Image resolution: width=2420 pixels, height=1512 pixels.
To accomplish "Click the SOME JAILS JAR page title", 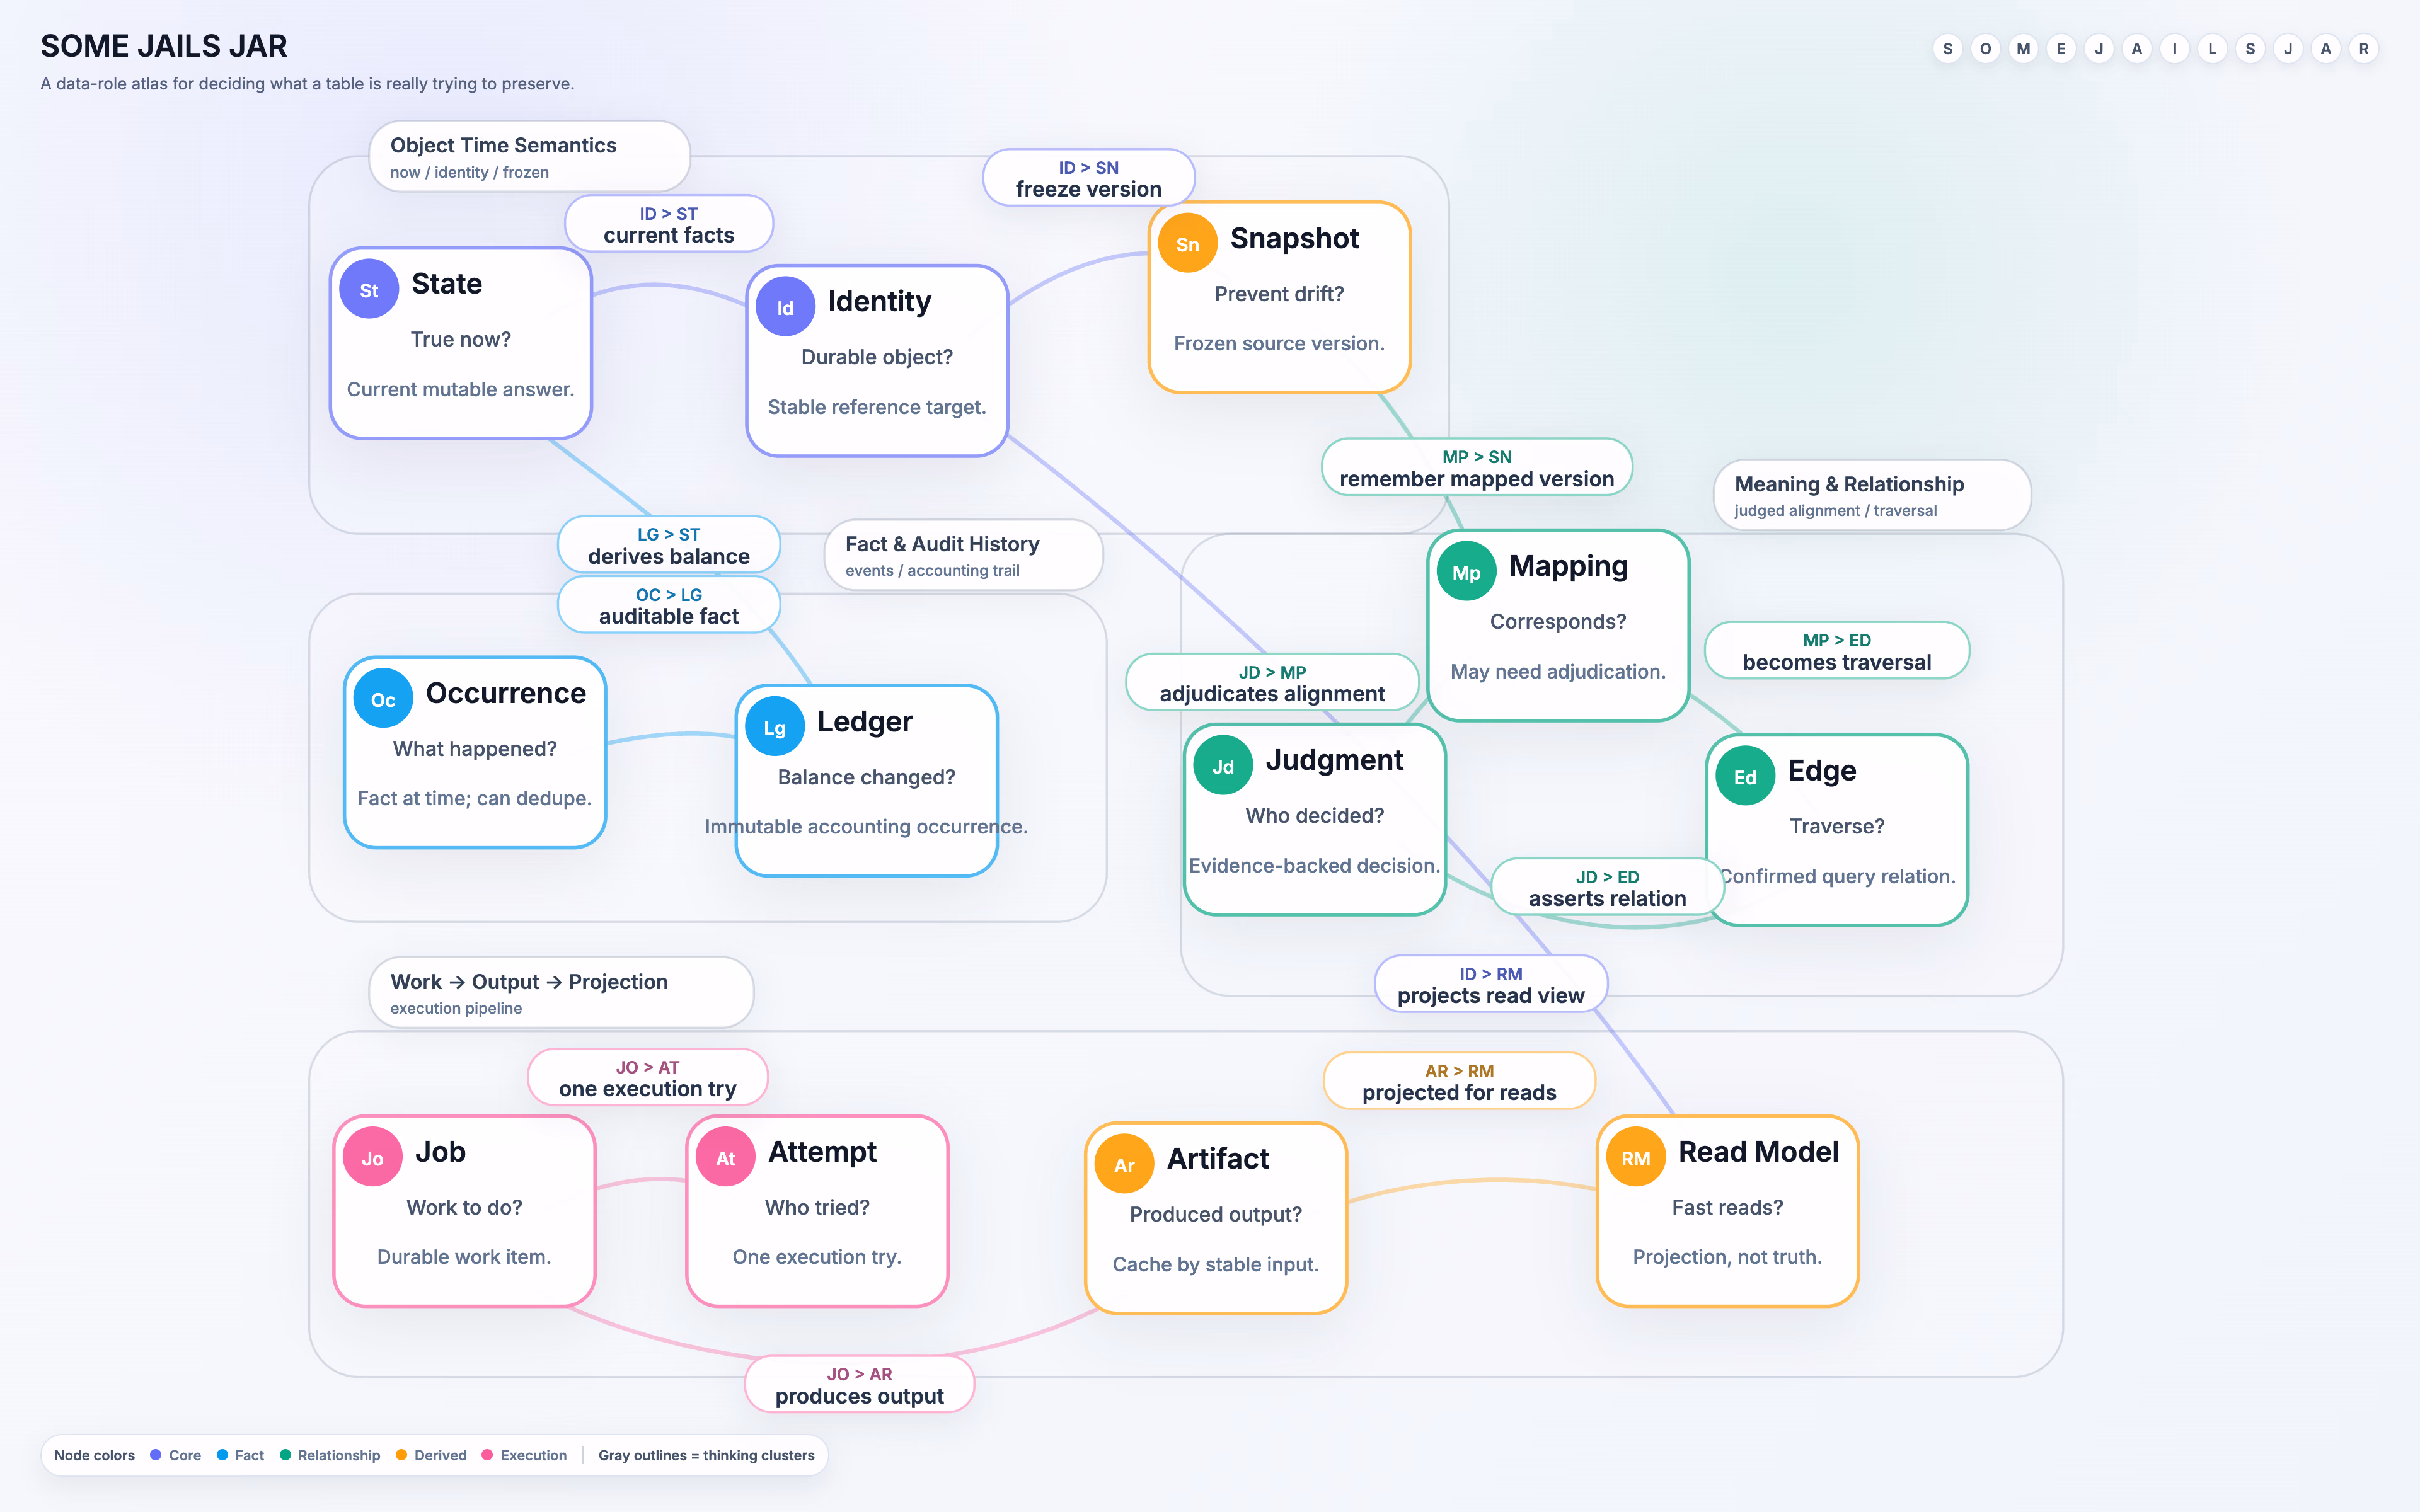I will click(x=164, y=46).
